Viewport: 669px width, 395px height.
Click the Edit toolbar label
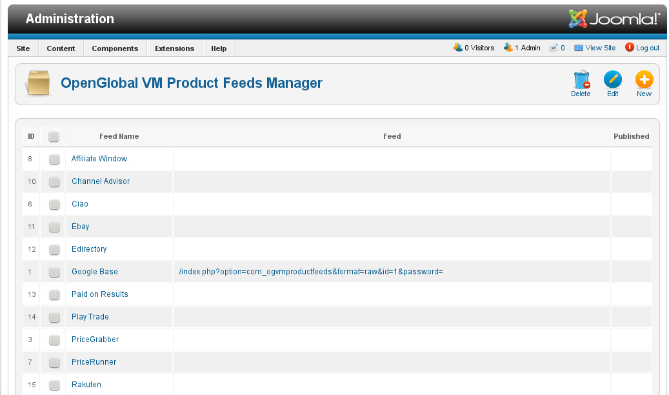click(x=613, y=94)
